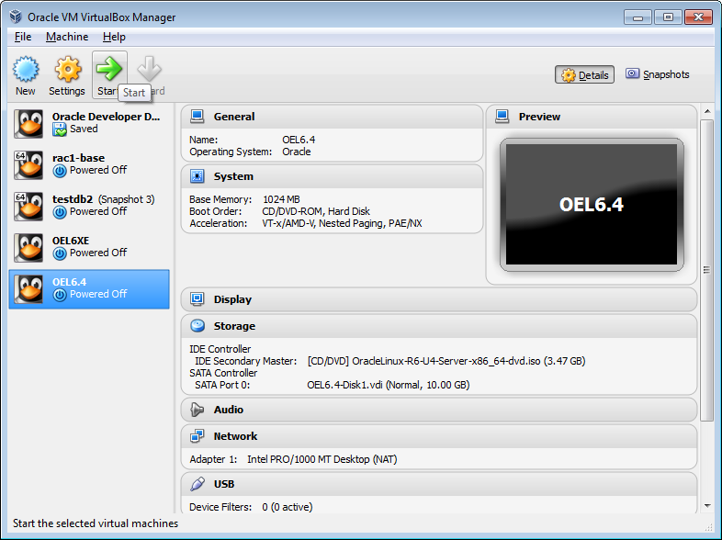Switch to the Details view
Screen dimensions: 722x540
(584, 74)
